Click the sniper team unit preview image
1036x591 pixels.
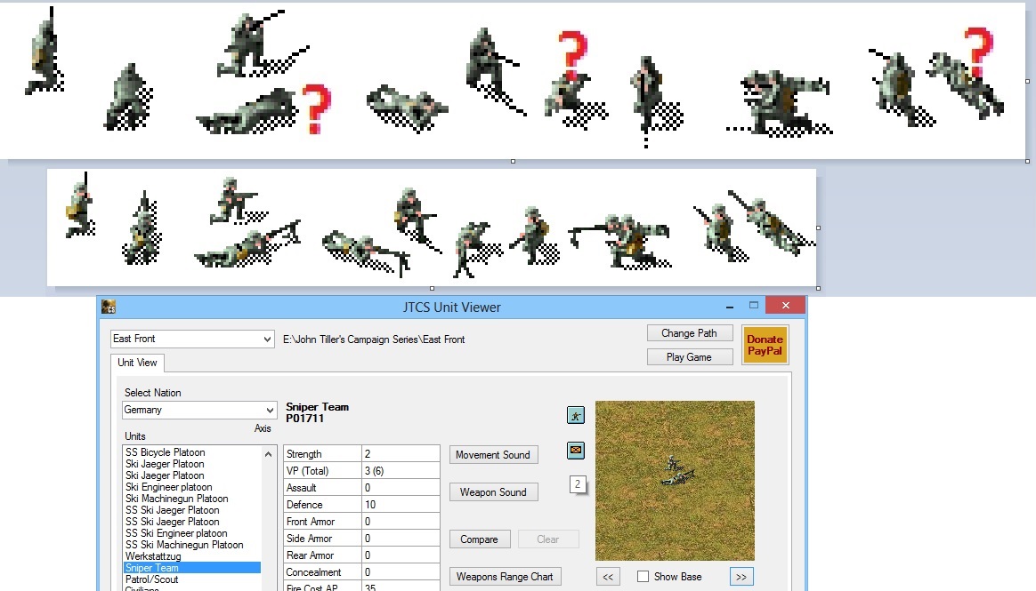point(675,481)
